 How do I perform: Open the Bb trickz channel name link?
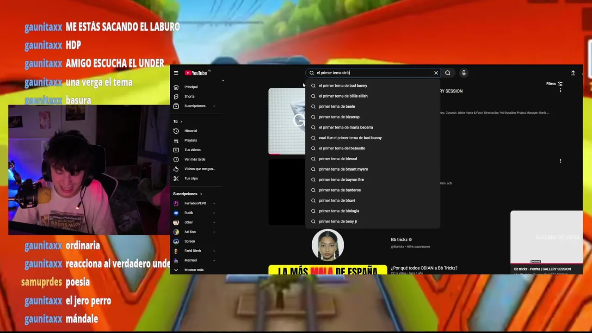point(399,240)
